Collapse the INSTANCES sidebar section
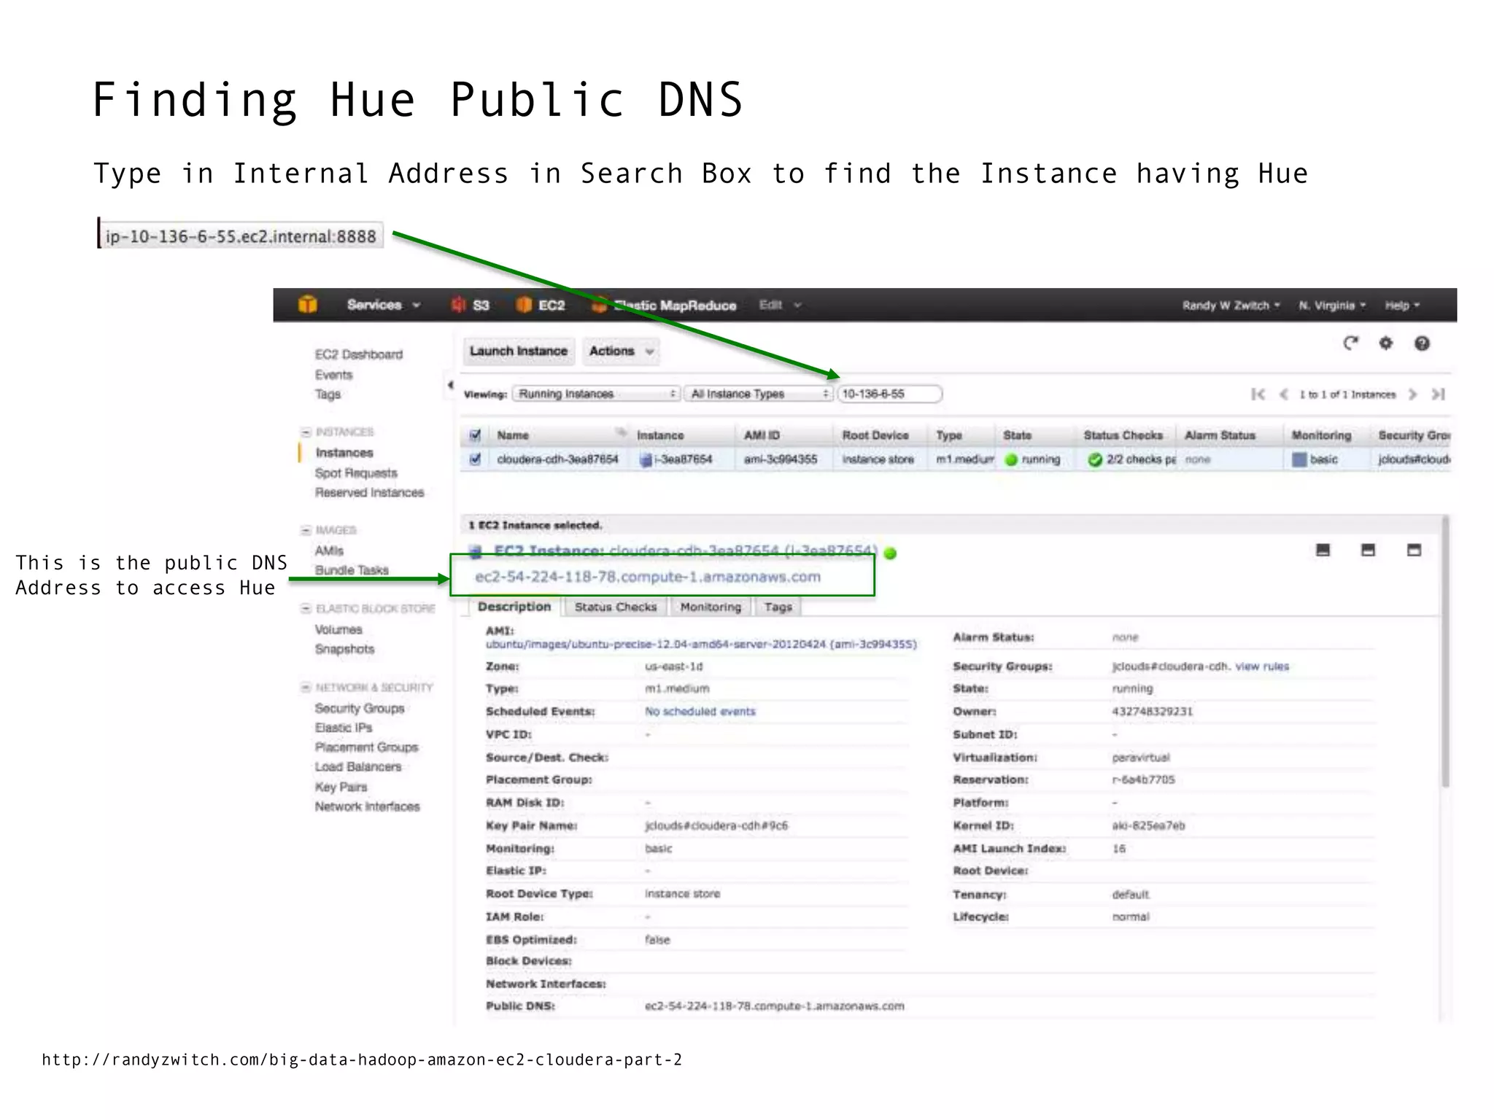This screenshot has width=1494, height=1120. [x=306, y=432]
